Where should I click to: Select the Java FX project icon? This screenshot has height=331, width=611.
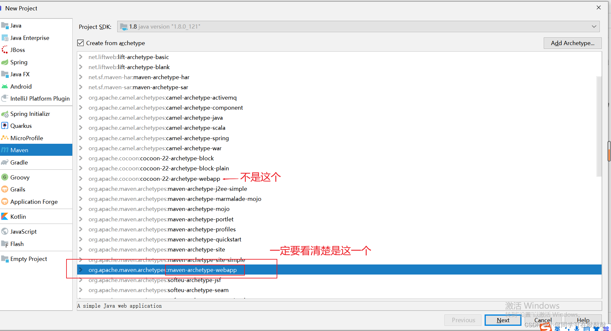click(5, 74)
